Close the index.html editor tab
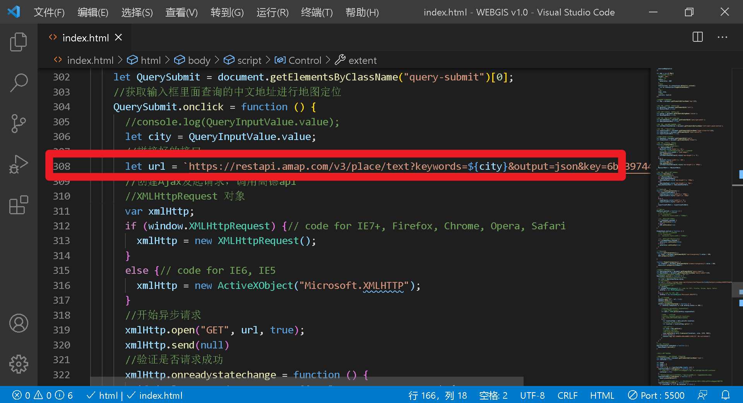The width and height of the screenshot is (743, 403). tap(118, 38)
